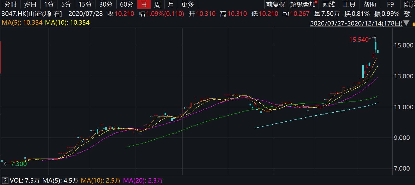This screenshot has width=415, height=185.
Task: Click the volume MA(5): 4.5万 label
Action: (x=60, y=180)
